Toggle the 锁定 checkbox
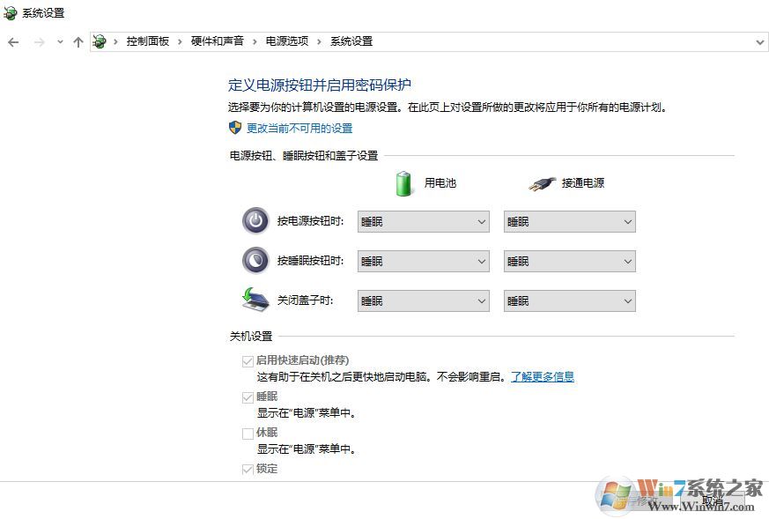 (248, 469)
